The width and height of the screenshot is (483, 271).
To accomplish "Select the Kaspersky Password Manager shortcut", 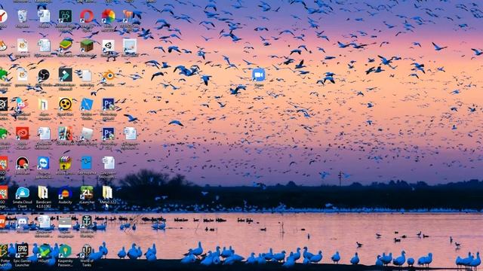I will click(66, 251).
